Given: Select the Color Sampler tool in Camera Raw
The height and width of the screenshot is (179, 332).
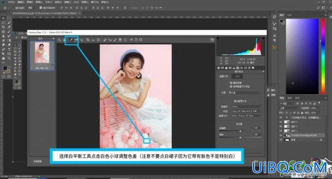Looking at the screenshot, I should point(76,40).
